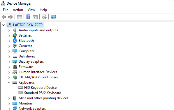Click the webcam icon for Cameras

(15, 46)
